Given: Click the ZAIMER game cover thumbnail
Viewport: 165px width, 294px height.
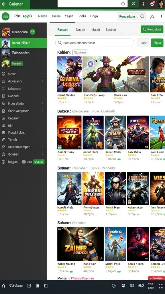Looking at the screenshot, I should (80, 244).
